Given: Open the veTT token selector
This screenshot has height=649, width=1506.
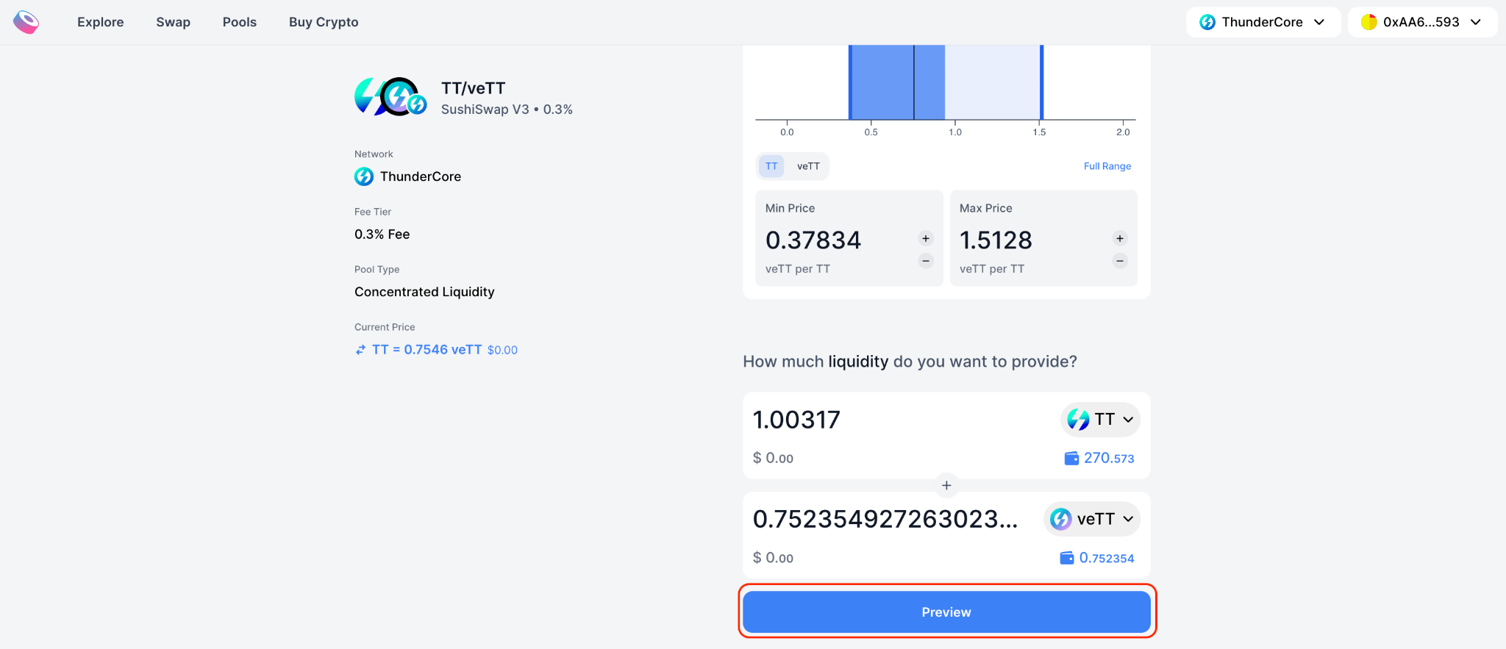Looking at the screenshot, I should pos(1092,519).
